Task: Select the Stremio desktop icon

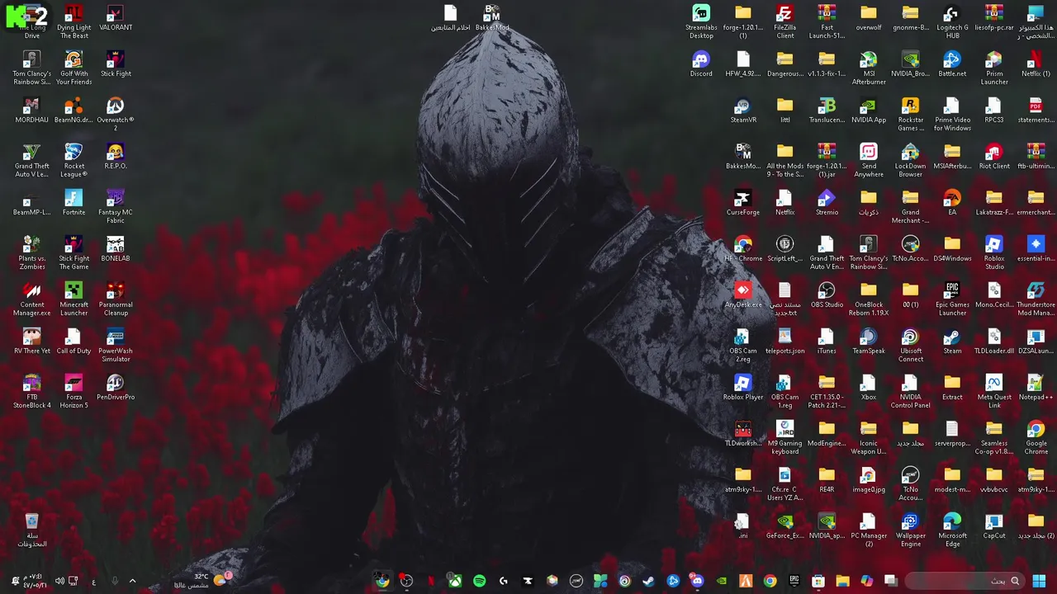Action: pos(827,203)
